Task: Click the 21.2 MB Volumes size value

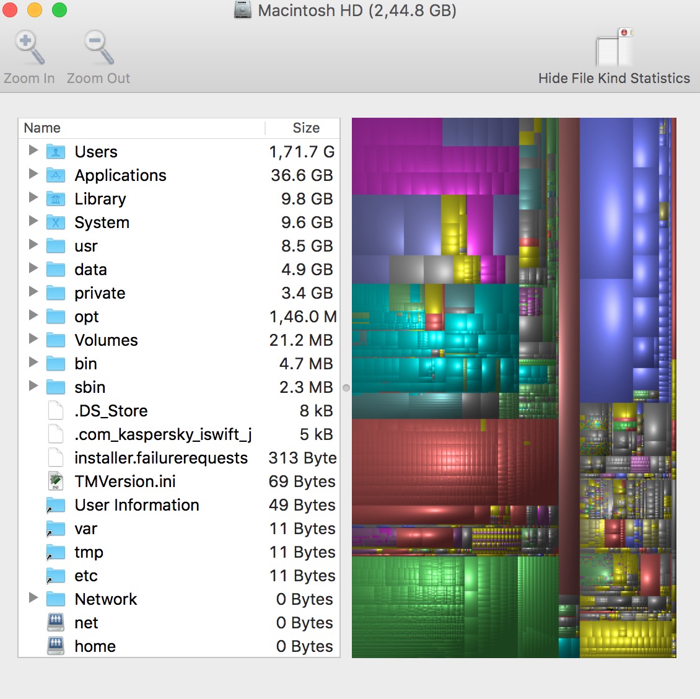Action: tap(301, 340)
